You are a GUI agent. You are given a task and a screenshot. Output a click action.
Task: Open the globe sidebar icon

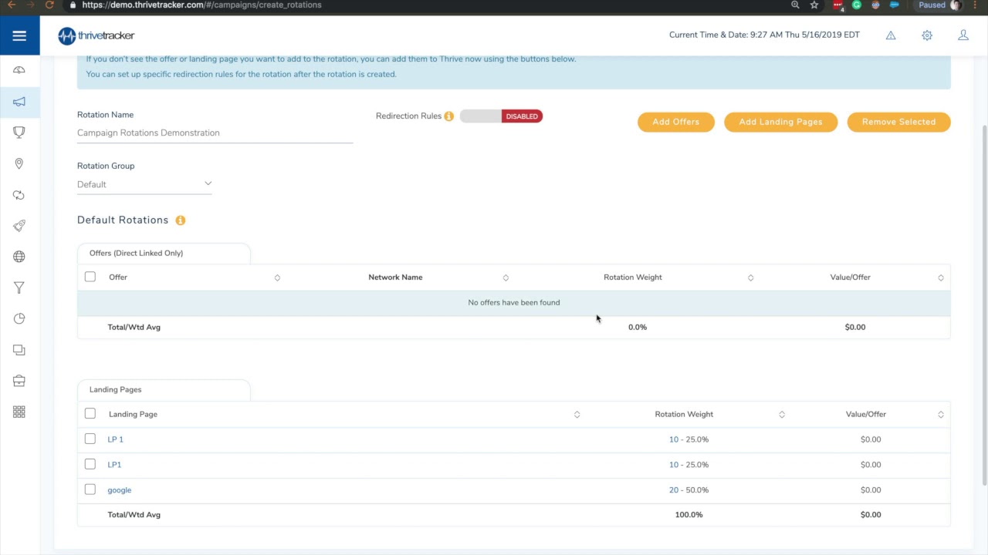point(19,257)
